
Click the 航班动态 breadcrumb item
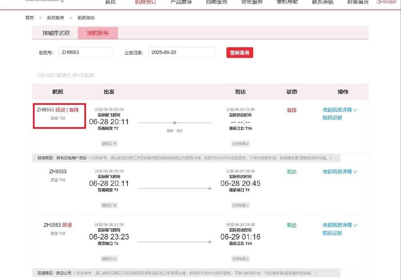click(x=86, y=18)
